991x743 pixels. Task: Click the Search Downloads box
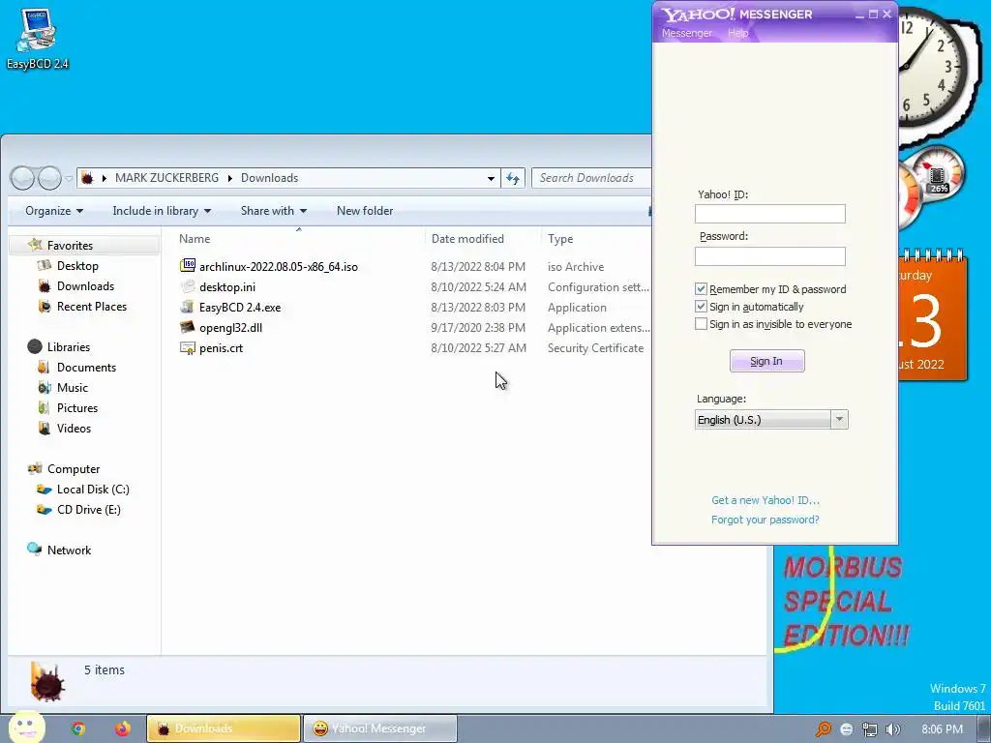click(592, 178)
